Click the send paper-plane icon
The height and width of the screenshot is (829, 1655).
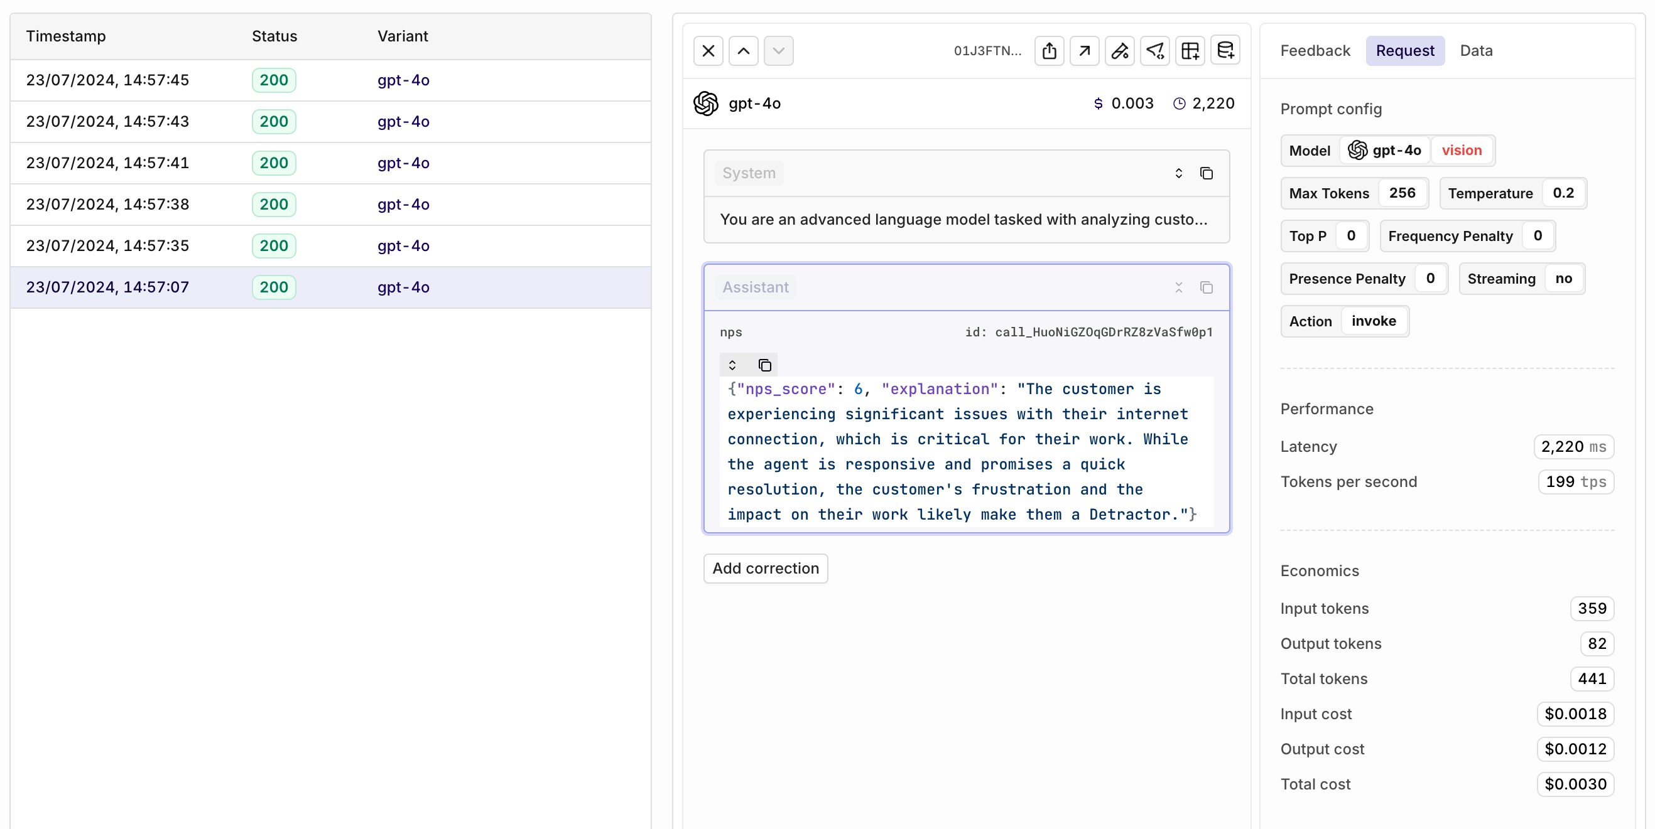pyautogui.click(x=1155, y=51)
